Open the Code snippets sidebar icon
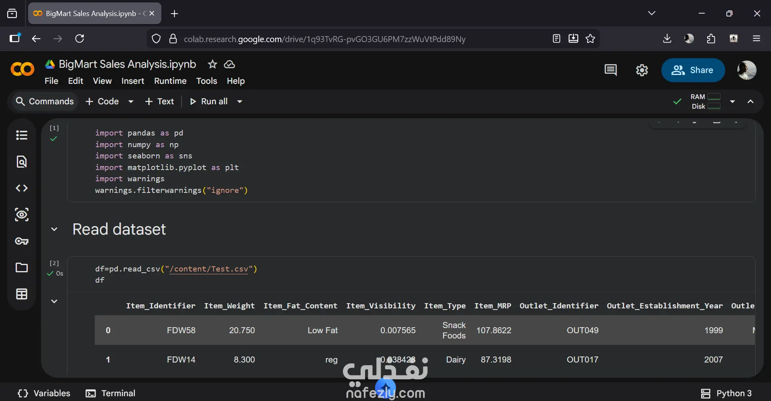 pos(22,188)
